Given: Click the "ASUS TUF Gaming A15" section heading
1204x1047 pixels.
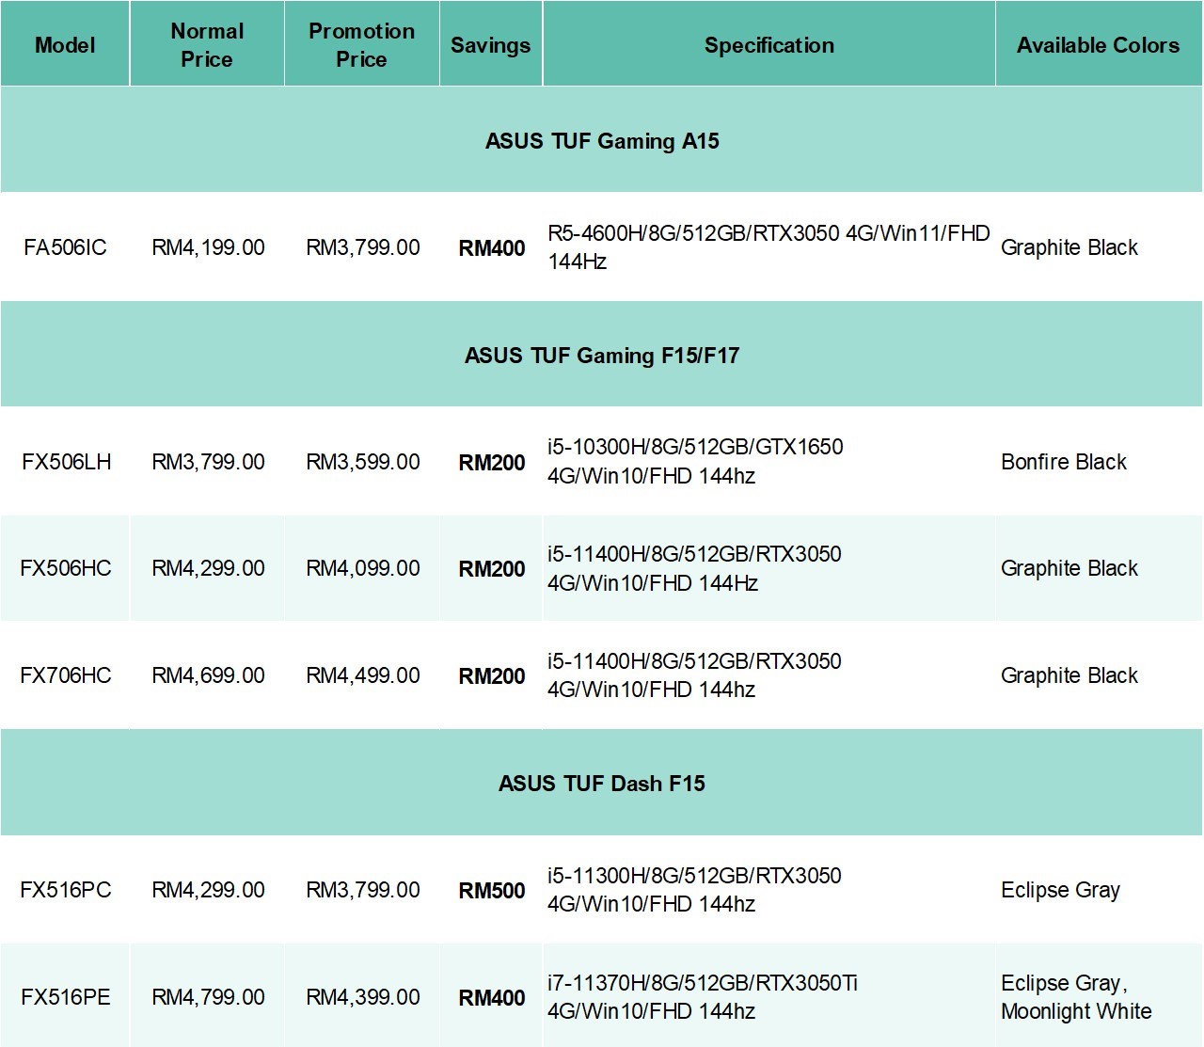Looking at the screenshot, I should coord(602,141).
